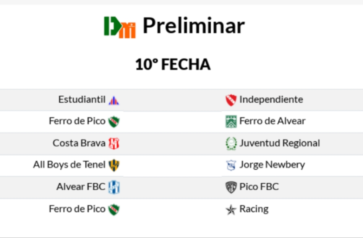Click the Jorge Newbery blue crest
363x238 pixels.
(x=231, y=165)
